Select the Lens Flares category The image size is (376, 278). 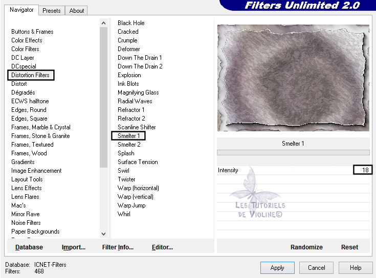[25, 197]
